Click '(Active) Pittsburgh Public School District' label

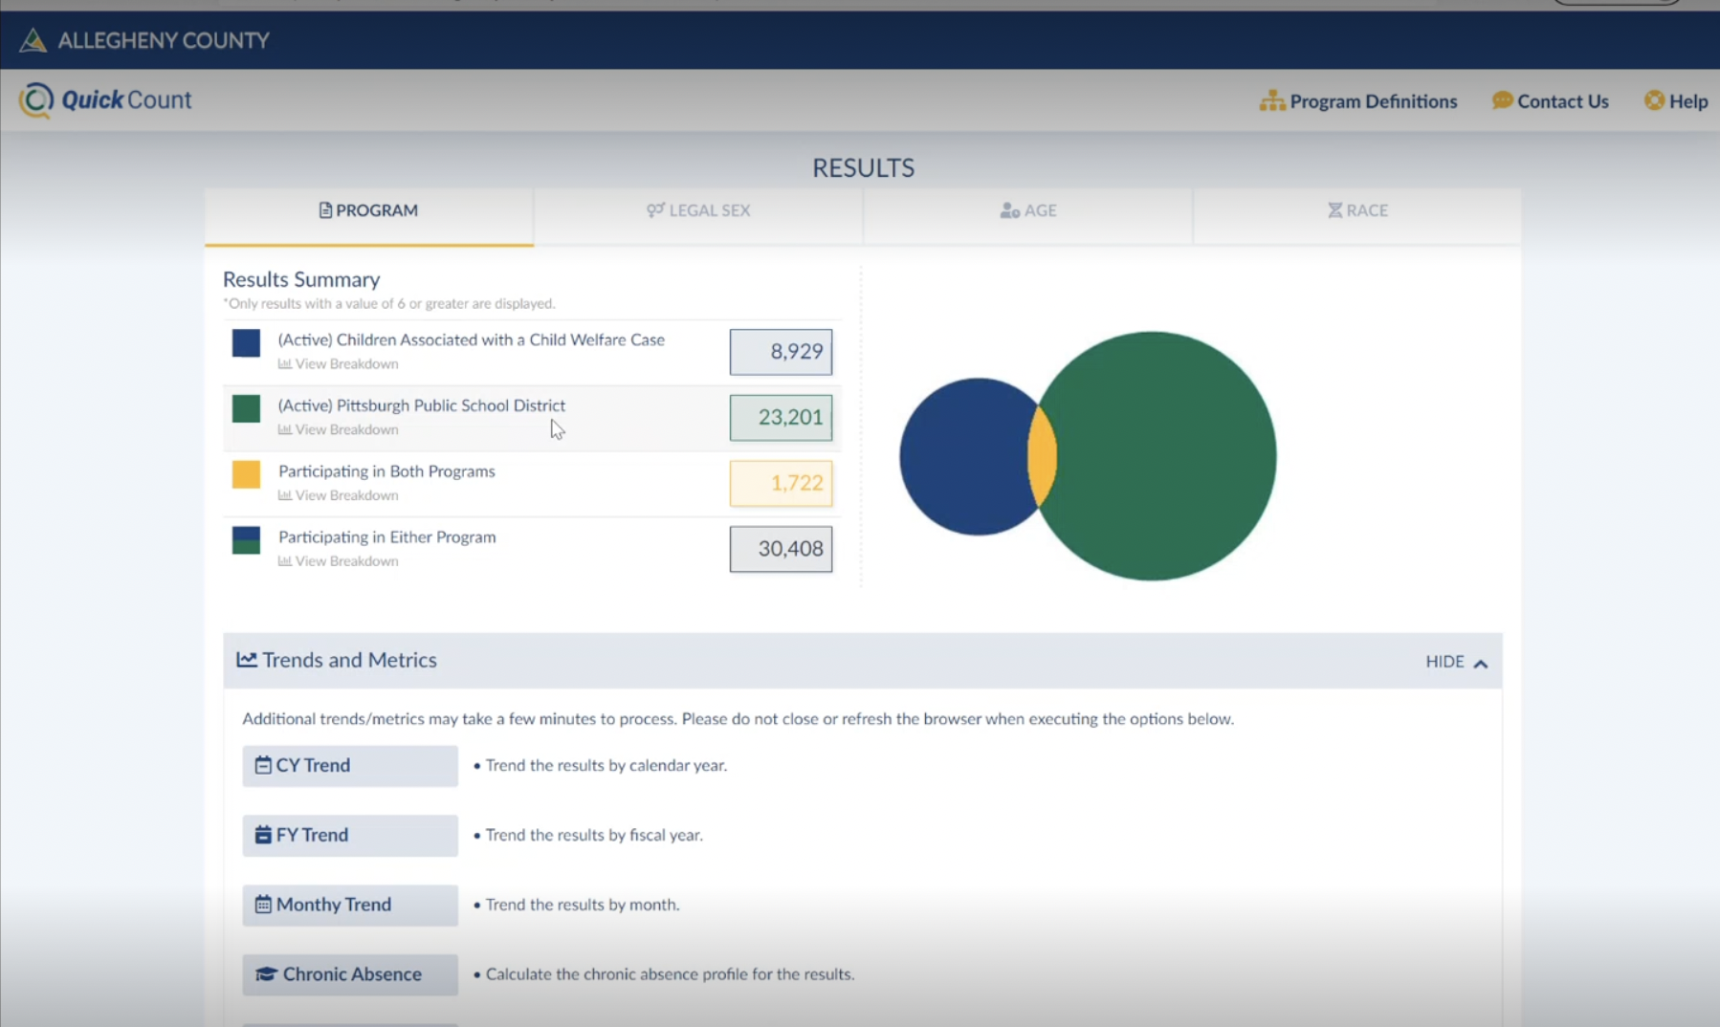coord(421,405)
